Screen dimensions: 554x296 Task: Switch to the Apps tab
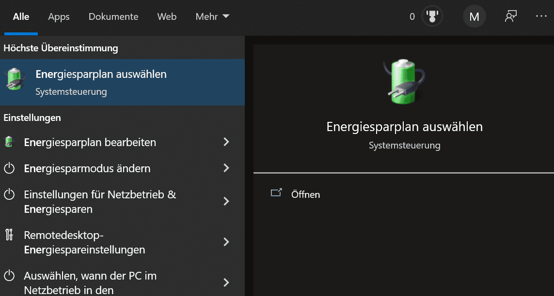(x=59, y=16)
